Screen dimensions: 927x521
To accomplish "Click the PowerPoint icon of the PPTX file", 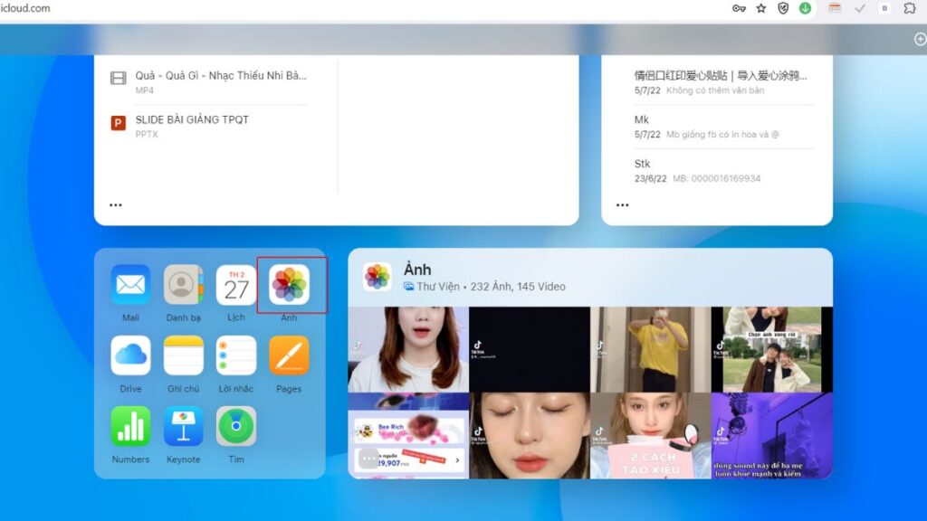I will (x=119, y=123).
